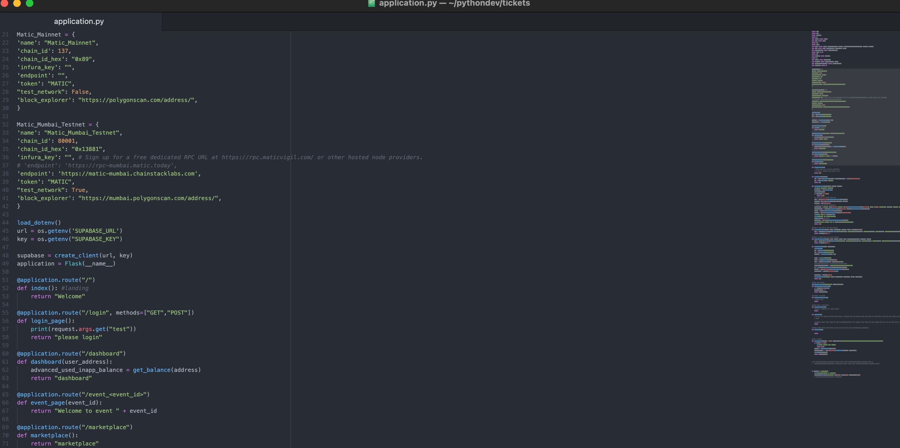Click def dashboard(user_address) definition
The image size is (900, 448).
pos(65,362)
